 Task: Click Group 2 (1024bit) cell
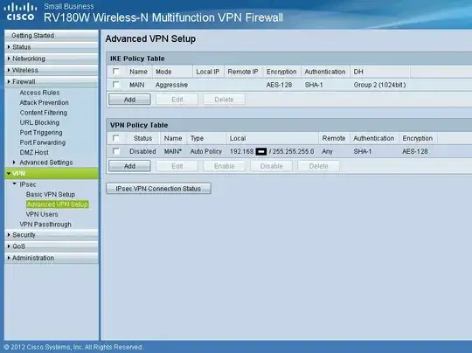[379, 85]
